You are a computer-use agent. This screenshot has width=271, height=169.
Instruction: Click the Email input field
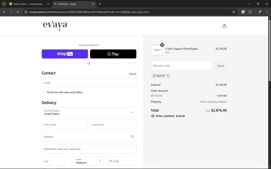pos(89,83)
